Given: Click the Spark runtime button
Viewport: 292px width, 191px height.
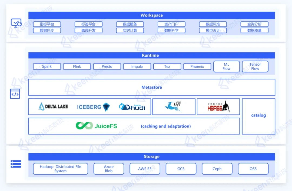Looking at the screenshot, I should tap(47, 66).
